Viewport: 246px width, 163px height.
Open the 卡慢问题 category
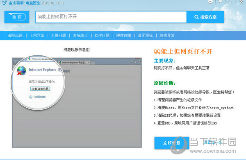tap(59, 35)
